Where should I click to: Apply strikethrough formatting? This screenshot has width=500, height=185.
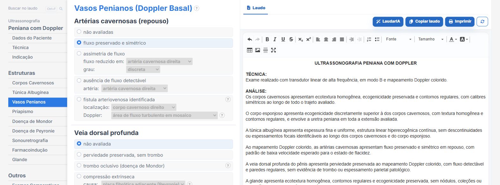pos(291,39)
